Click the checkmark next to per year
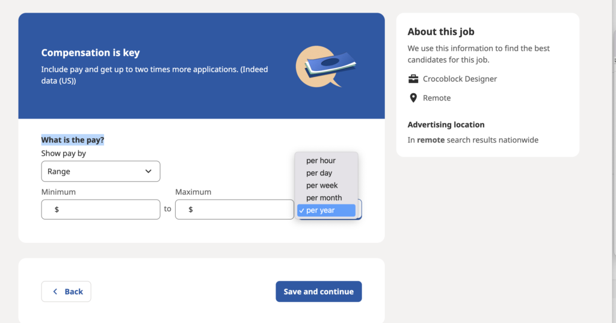Viewport: 616px width, 323px height. coord(301,211)
